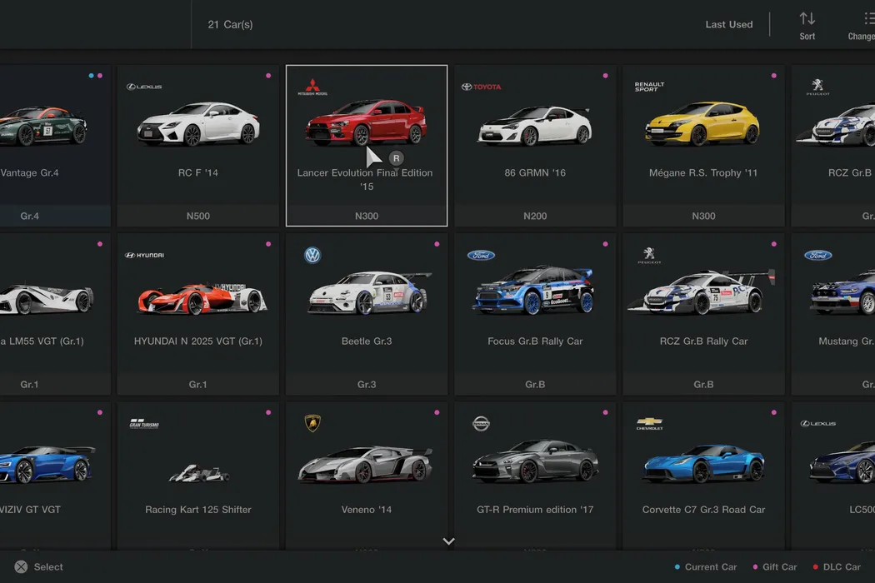Expand list with the down chevron
This screenshot has width=875, height=583.
[x=448, y=541]
